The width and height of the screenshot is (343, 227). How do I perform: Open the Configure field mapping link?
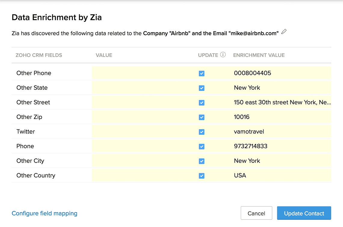click(45, 213)
